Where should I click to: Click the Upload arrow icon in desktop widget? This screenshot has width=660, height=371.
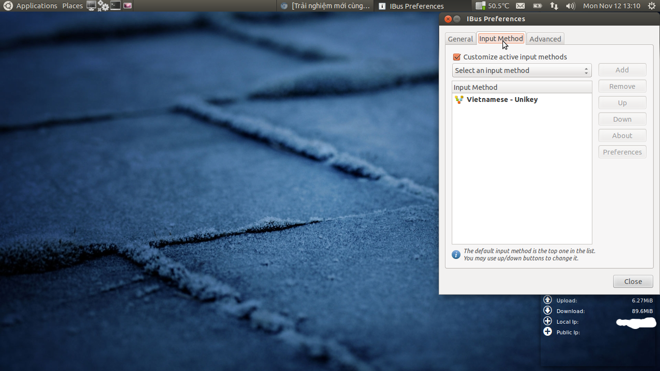547,300
